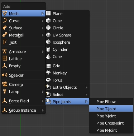This screenshot has width=134, height=136.
Task: Click the Surface icon
Action: (x=5, y=28)
